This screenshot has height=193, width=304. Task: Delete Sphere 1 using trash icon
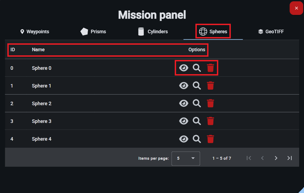point(210,86)
